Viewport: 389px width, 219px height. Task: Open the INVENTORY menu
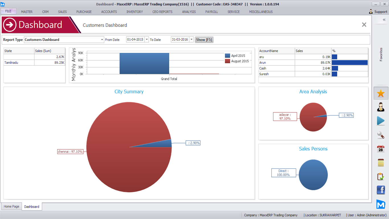click(135, 12)
